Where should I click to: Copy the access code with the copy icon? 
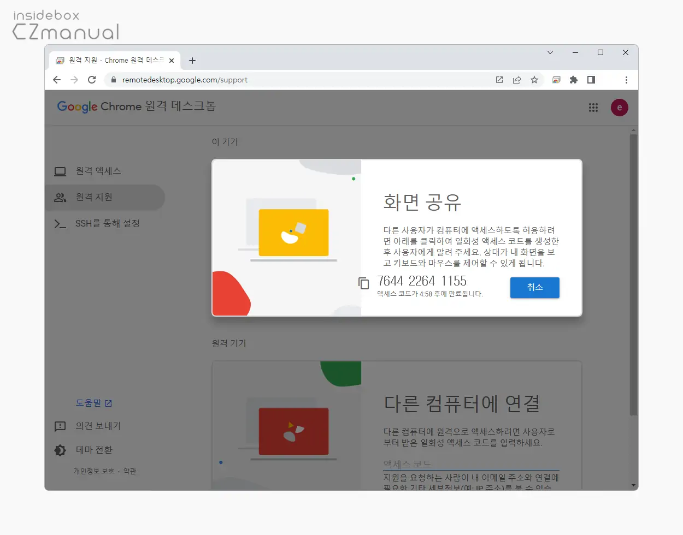pos(364,283)
